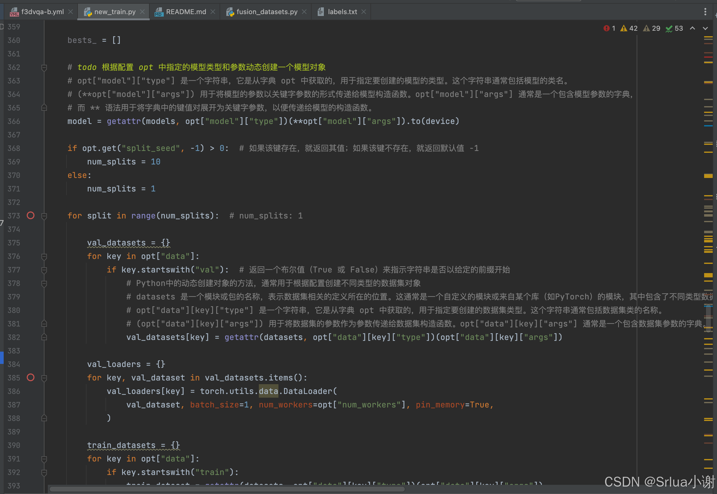Click the red error indicator icon

pos(606,29)
